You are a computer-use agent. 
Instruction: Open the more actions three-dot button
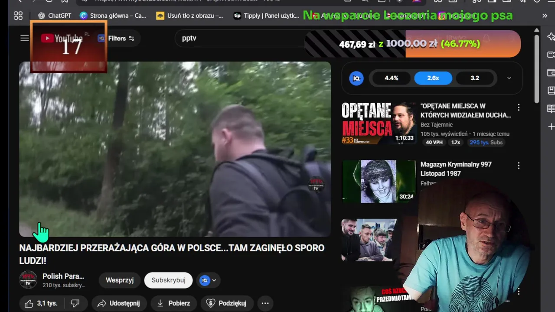(265, 303)
